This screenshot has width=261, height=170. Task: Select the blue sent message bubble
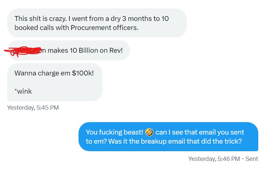tap(168, 137)
